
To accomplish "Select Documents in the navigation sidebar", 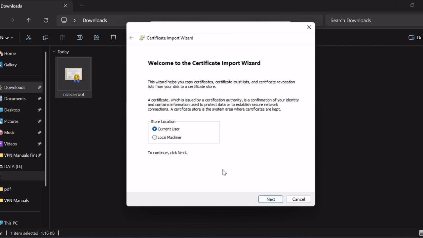I will click(15, 99).
